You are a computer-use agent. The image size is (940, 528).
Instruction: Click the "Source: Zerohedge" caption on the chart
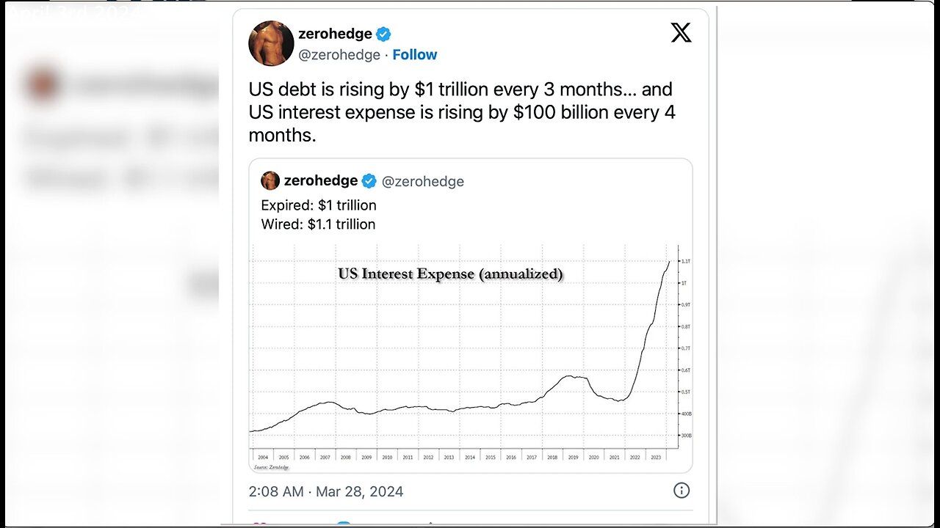(272, 466)
